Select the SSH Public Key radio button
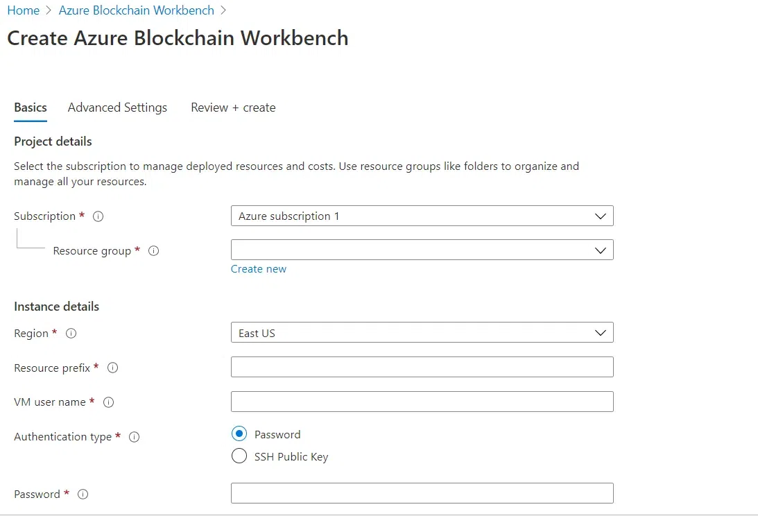This screenshot has width=758, height=516. coord(239,456)
